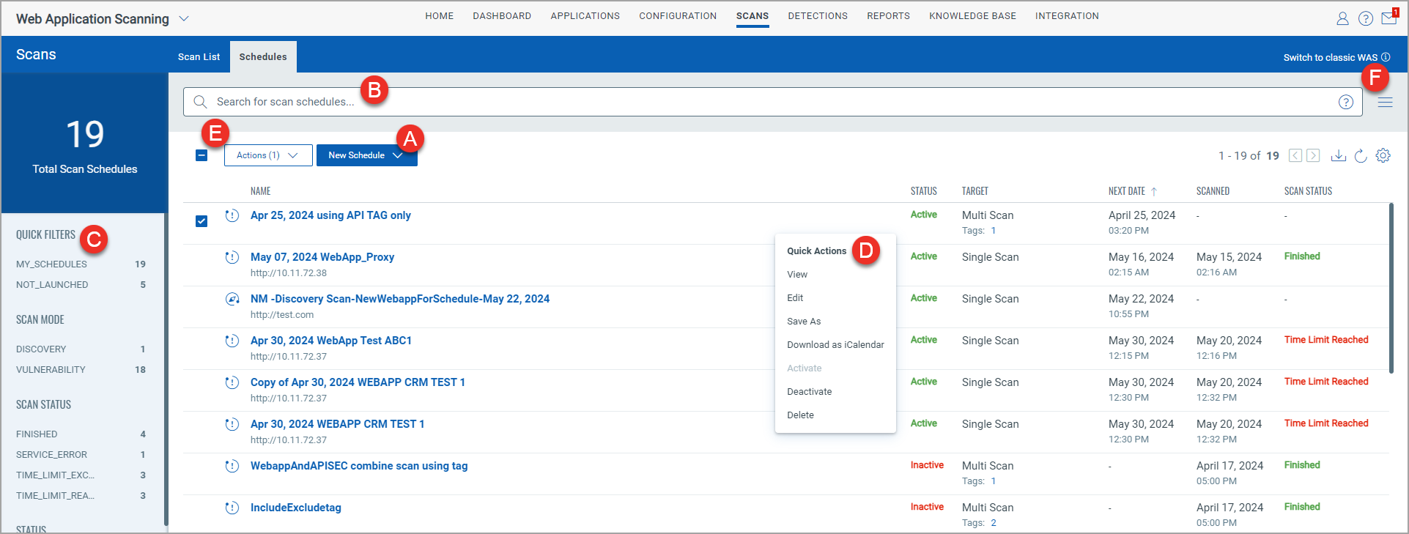1409x534 pixels.
Task: Click discovery scan icon for NM -Discovery Scan row
Action: [x=232, y=299]
